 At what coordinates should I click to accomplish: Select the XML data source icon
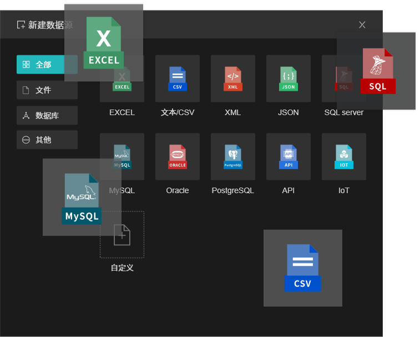click(x=233, y=79)
